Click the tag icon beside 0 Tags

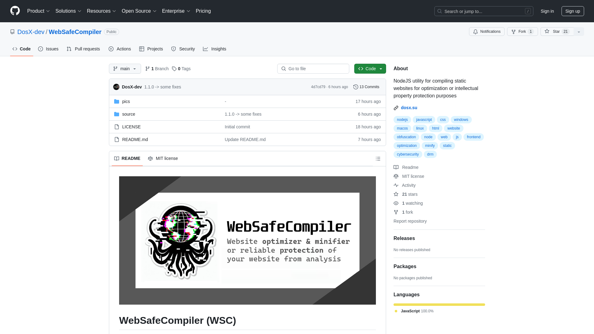click(174, 69)
